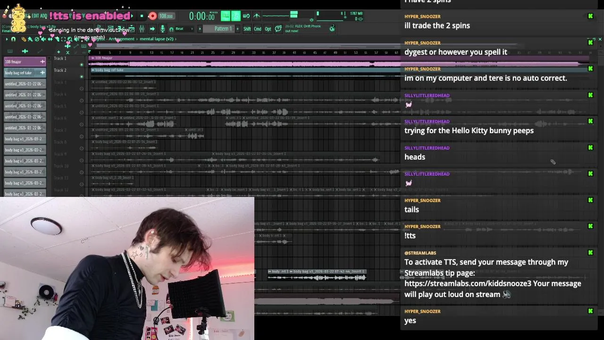This screenshot has width=604, height=340.
Task: Enable loop recording icon
Action: point(246,16)
